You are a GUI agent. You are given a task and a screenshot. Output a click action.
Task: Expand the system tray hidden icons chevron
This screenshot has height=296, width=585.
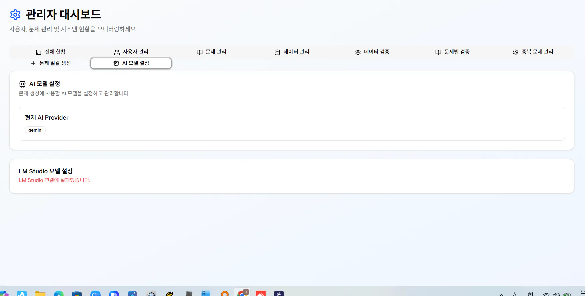501,294
